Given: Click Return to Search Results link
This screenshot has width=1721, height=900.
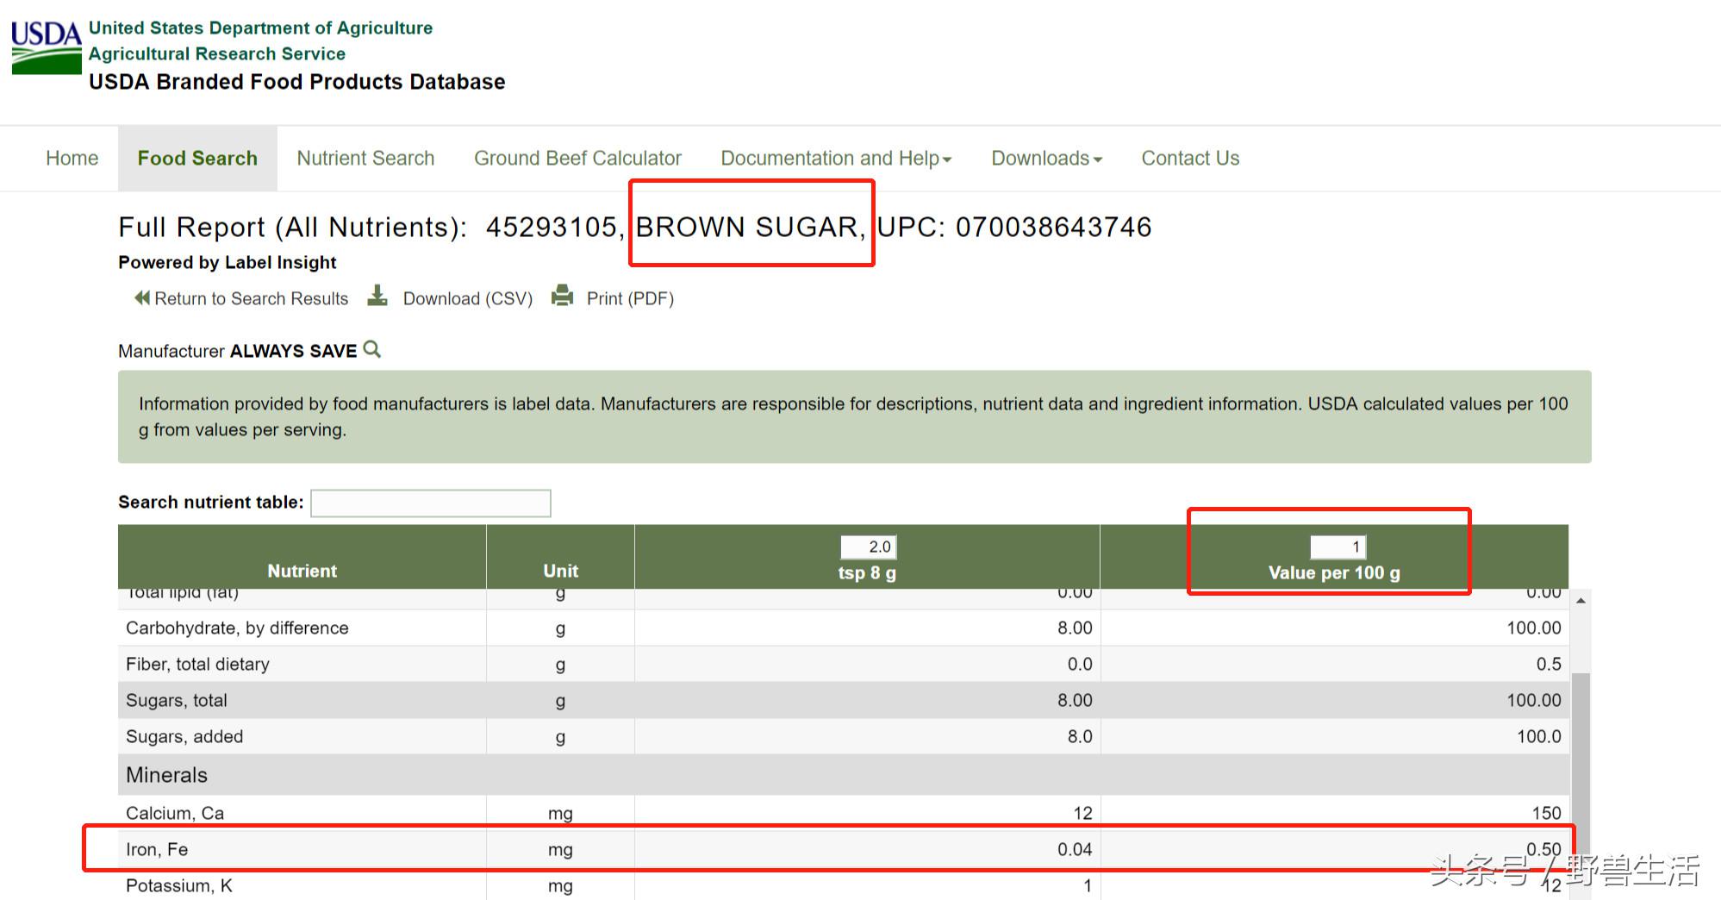Looking at the screenshot, I should [251, 299].
